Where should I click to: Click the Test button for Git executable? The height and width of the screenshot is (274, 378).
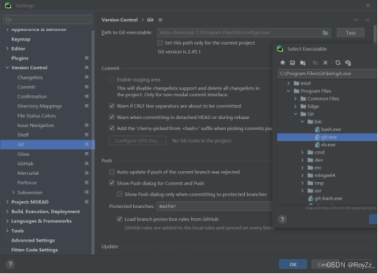tap(351, 33)
